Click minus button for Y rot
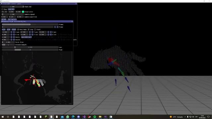 click(x=30, y=34)
